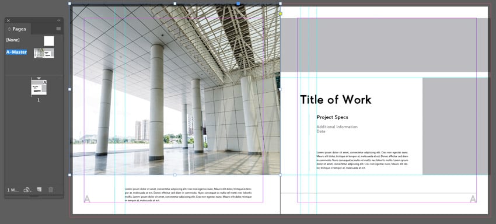Click the Pages tab cycle-view arrows

coord(9,29)
